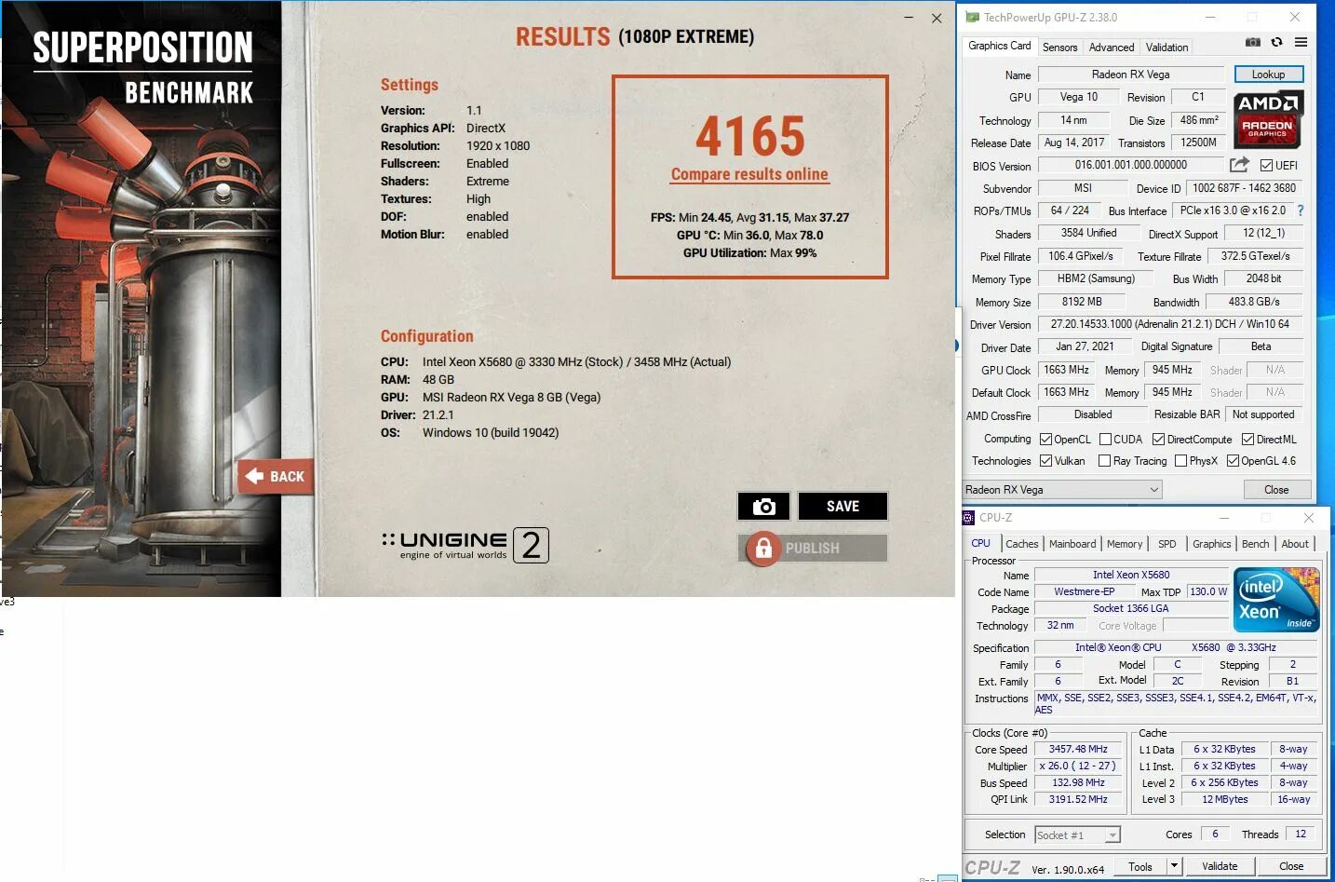Close the CPU-Z window with the title bar X
1335x882 pixels.
pos(1308,518)
